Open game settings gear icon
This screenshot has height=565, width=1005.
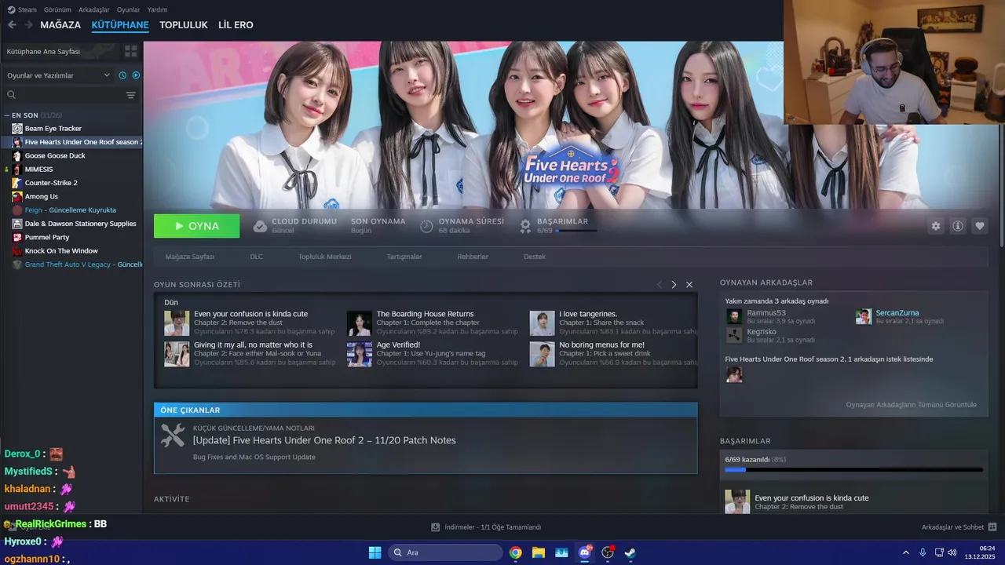[x=936, y=226]
